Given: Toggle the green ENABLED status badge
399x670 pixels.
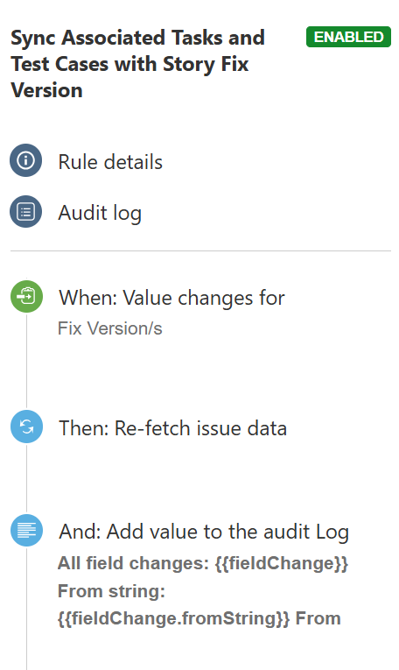Looking at the screenshot, I should (x=348, y=37).
